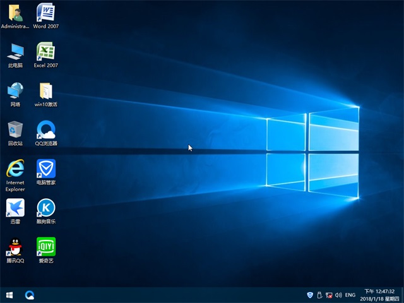Open the network status tray icon
Viewport: 404px width, 303px height.
coord(330,295)
